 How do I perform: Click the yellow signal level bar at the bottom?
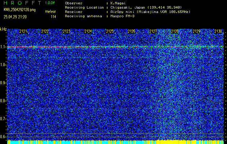click(115, 142)
